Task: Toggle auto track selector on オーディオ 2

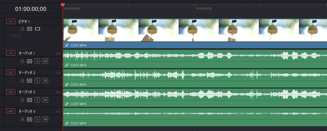Action: pyautogui.click(x=30, y=81)
